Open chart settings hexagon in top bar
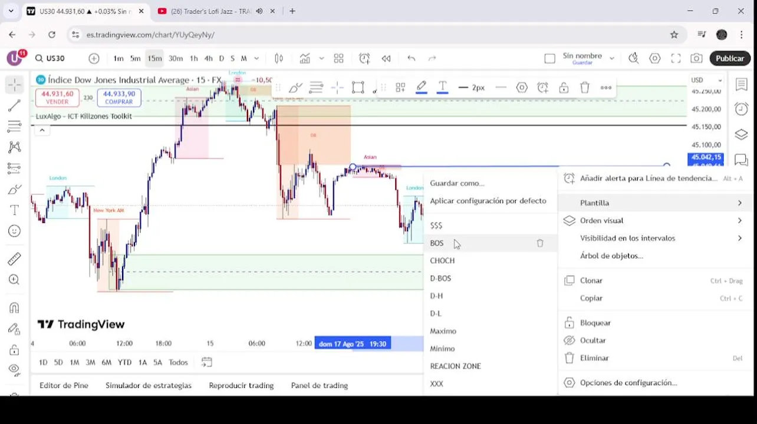 point(655,58)
